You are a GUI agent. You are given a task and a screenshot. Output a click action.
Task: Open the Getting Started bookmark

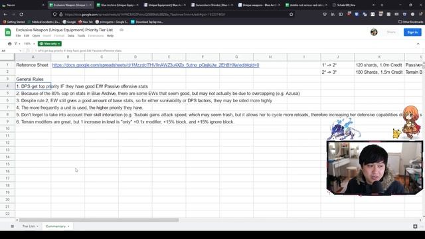pos(14,22)
